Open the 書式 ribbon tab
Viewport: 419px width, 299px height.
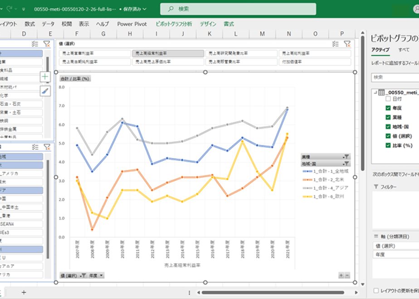click(x=229, y=24)
